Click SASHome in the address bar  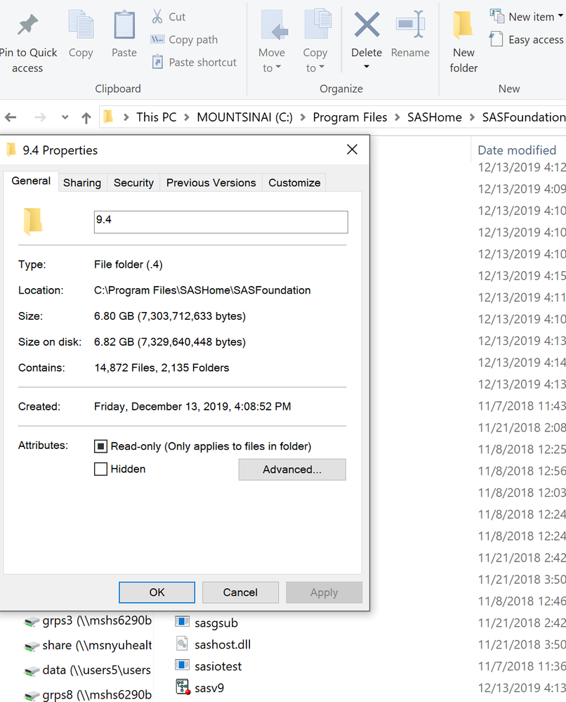[x=435, y=117]
